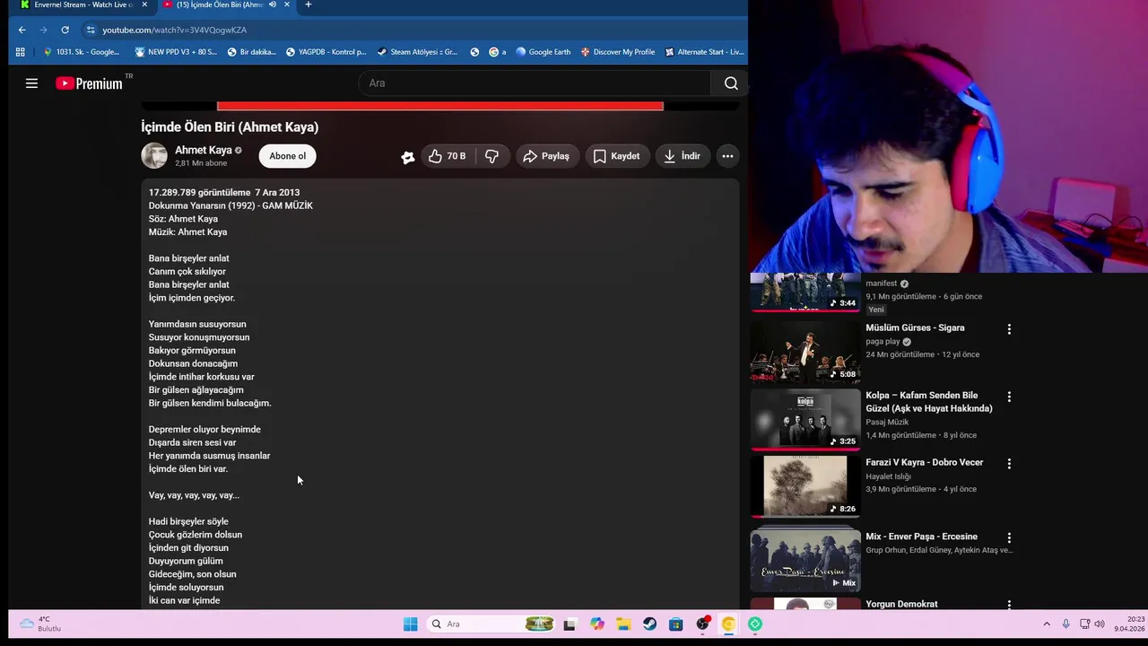Open the Google Earth bookmark

(543, 52)
